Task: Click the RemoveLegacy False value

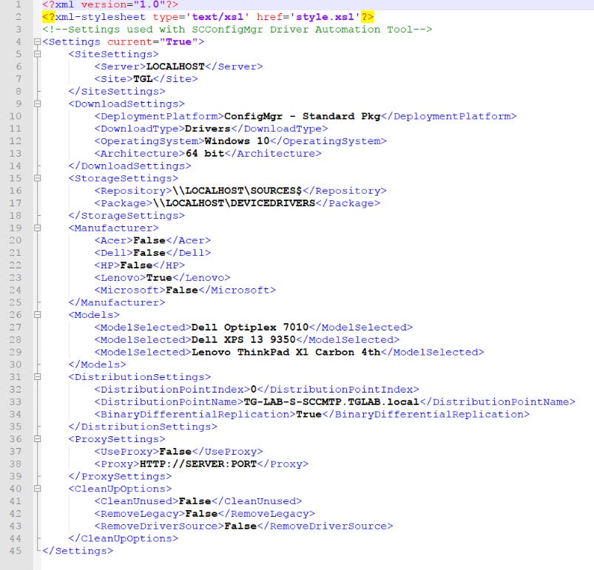Action: point(201,514)
